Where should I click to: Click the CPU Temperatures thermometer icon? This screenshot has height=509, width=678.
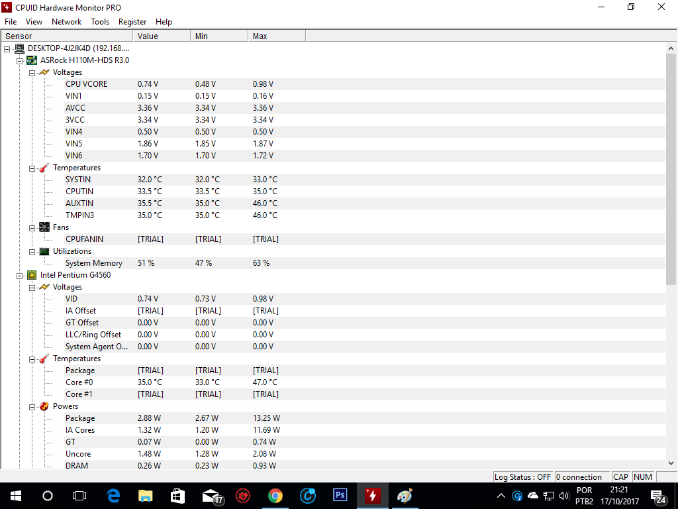point(44,359)
